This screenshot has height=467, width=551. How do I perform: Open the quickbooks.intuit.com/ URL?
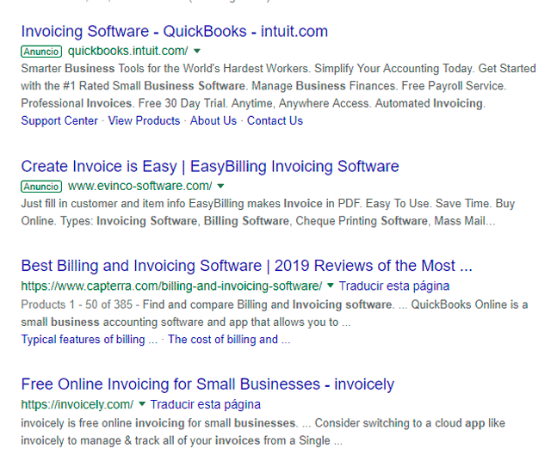pyautogui.click(x=128, y=52)
